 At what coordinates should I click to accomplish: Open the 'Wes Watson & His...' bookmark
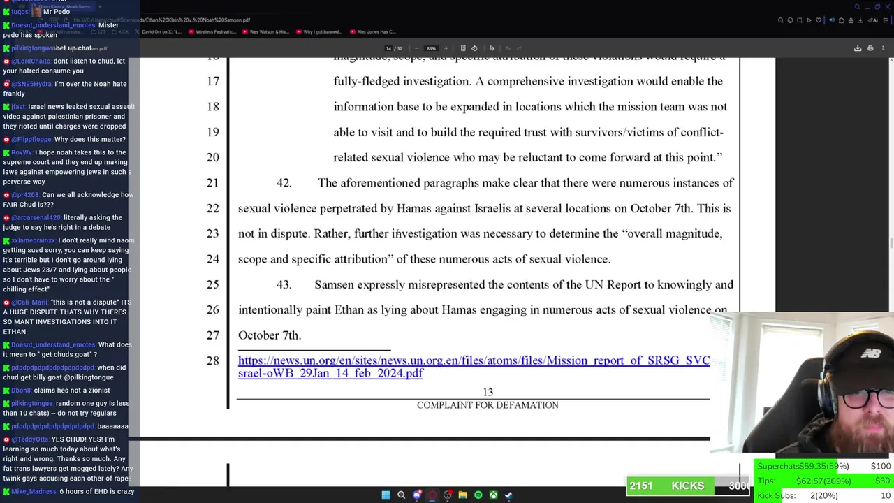click(x=266, y=31)
